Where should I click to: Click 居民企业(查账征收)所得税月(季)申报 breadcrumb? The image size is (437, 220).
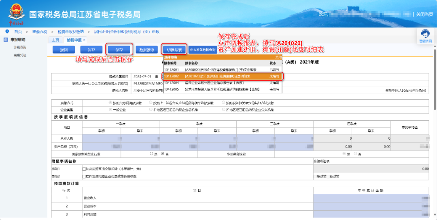point(127,32)
